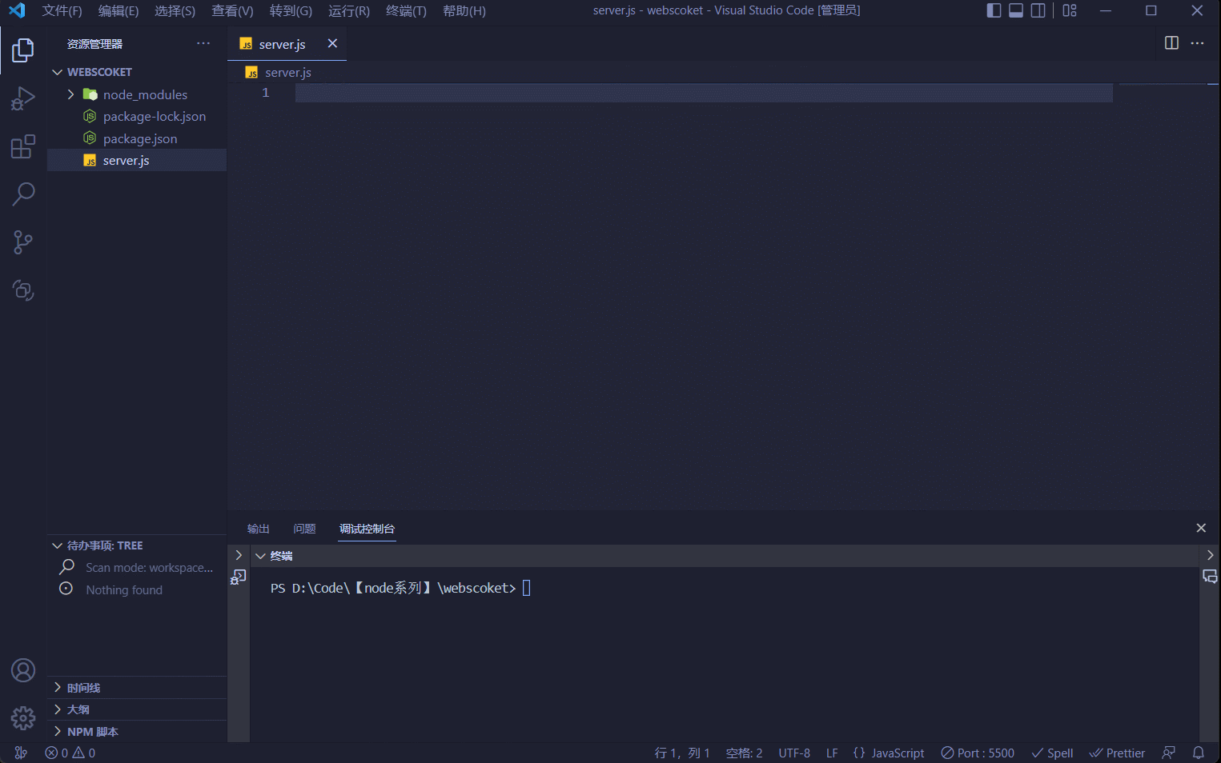Open Source Control view

[22, 242]
